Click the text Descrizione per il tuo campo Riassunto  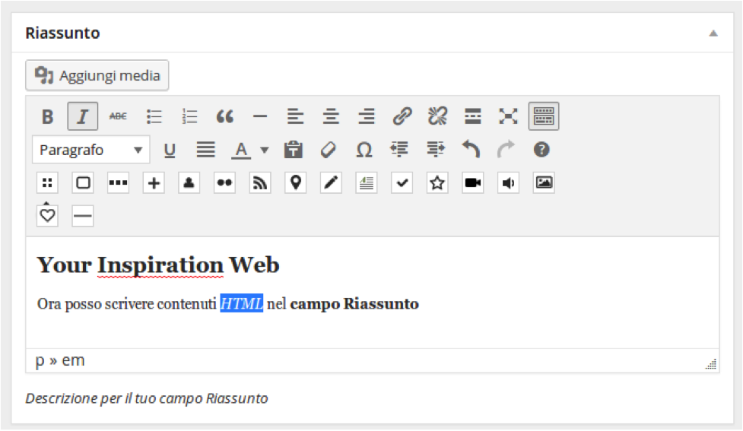[147, 398]
